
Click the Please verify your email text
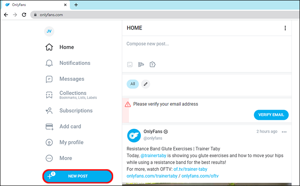coord(166,104)
